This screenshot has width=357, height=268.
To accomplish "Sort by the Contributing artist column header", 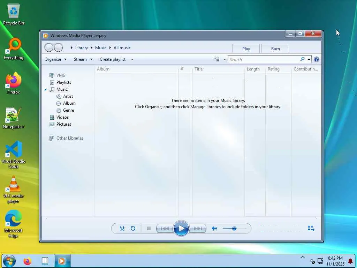I will pyautogui.click(x=306, y=69).
